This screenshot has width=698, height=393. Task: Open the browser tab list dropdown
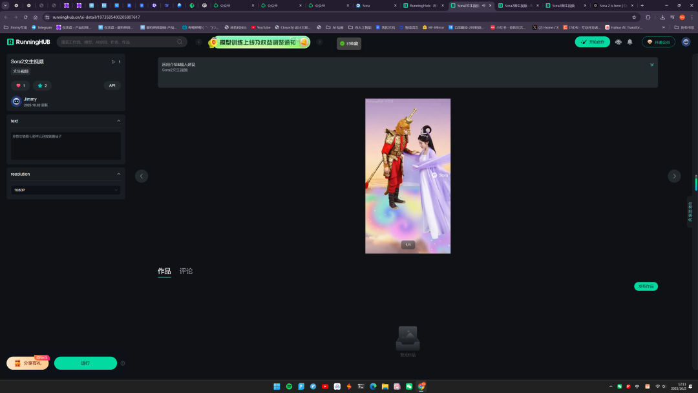coord(5,5)
